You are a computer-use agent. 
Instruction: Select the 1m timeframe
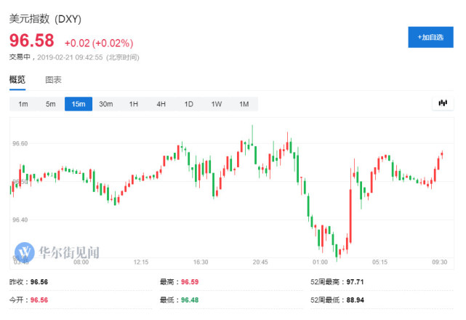(x=23, y=104)
